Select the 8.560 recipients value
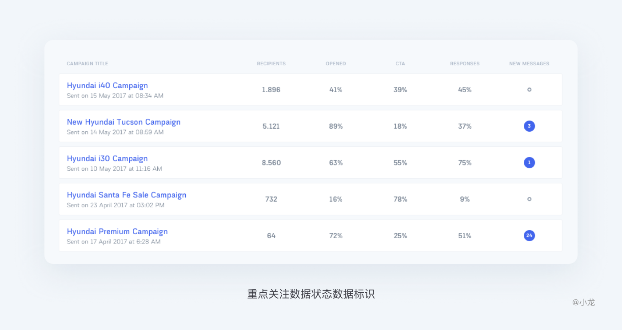The width and height of the screenshot is (622, 330). click(271, 163)
